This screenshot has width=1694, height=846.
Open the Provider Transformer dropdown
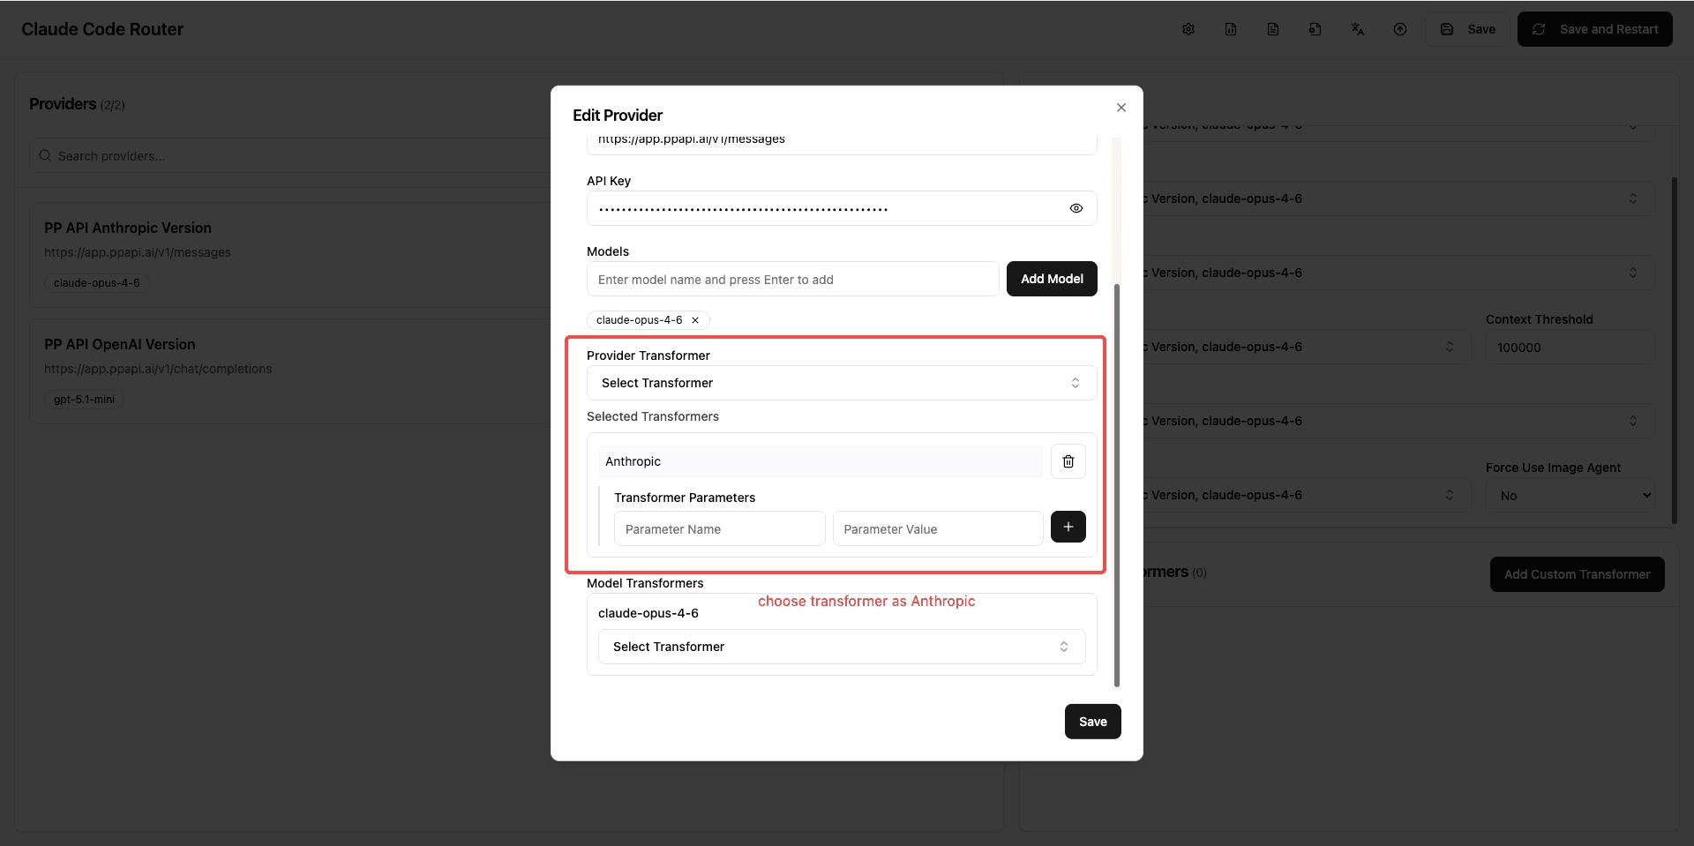[x=840, y=382]
